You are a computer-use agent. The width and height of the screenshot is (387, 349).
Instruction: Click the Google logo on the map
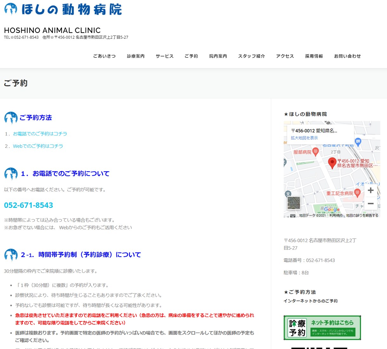click(332, 209)
